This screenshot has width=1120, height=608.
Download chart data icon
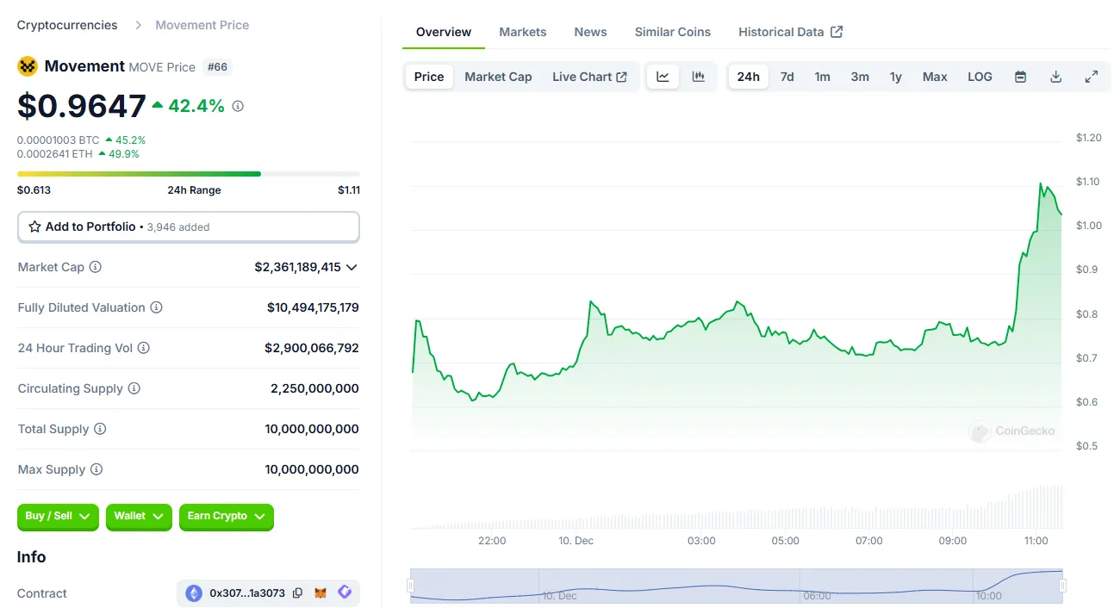click(x=1055, y=77)
